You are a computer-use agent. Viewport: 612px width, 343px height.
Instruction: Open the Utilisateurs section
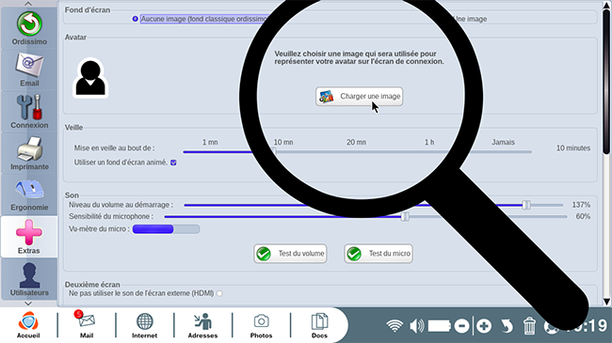click(x=29, y=279)
